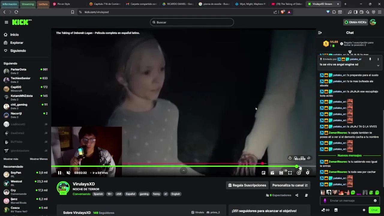This screenshot has width=384, height=216.
Task: Click 'Regala Suscripciones' button
Action: 247,185
